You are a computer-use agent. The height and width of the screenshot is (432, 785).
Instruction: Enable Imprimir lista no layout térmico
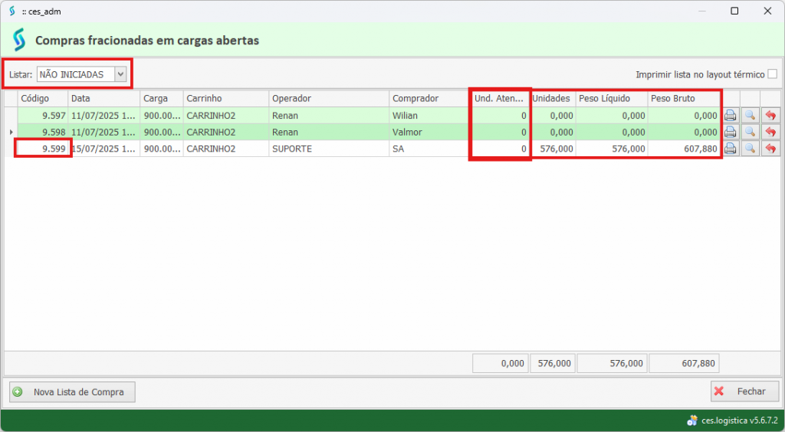click(x=773, y=74)
